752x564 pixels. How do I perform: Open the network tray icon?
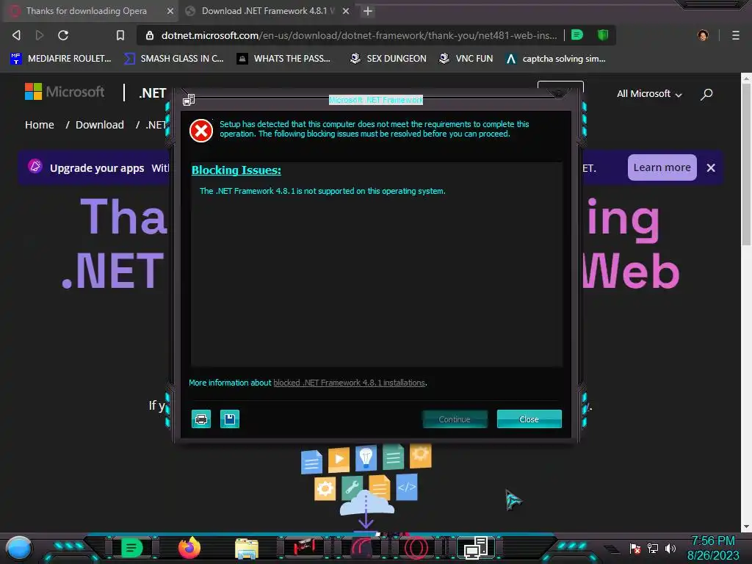(x=653, y=548)
